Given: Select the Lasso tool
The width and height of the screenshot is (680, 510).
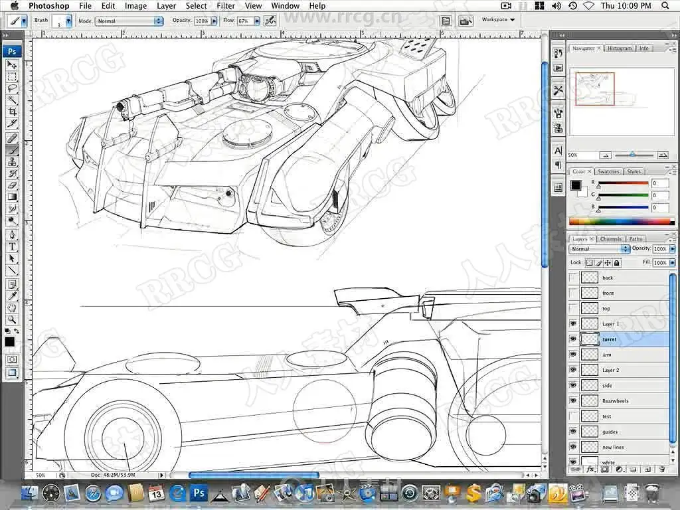Looking at the screenshot, I should (x=12, y=88).
